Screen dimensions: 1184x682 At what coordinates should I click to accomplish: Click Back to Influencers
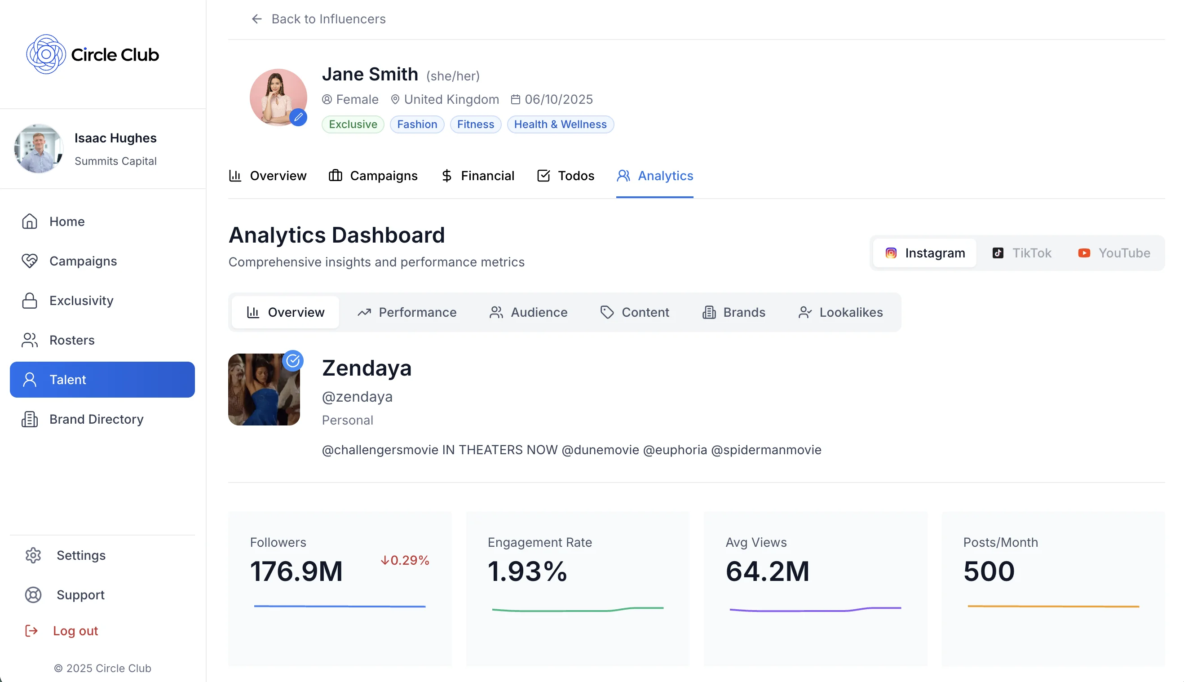[x=318, y=19]
